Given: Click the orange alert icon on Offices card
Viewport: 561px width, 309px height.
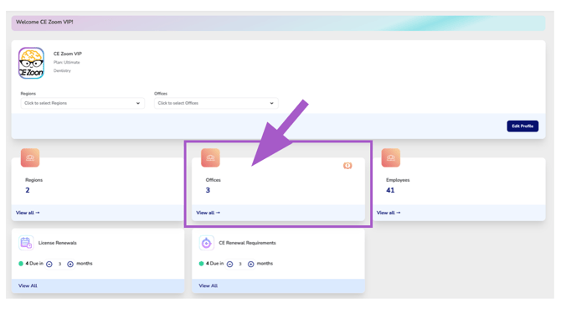Looking at the screenshot, I should tap(347, 166).
